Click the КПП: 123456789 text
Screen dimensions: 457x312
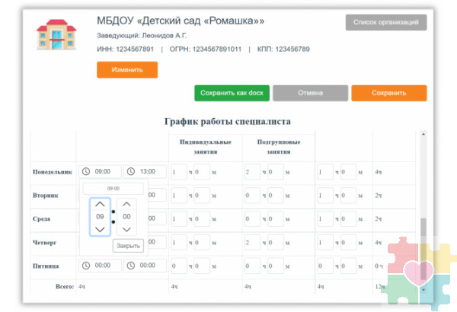(283, 49)
